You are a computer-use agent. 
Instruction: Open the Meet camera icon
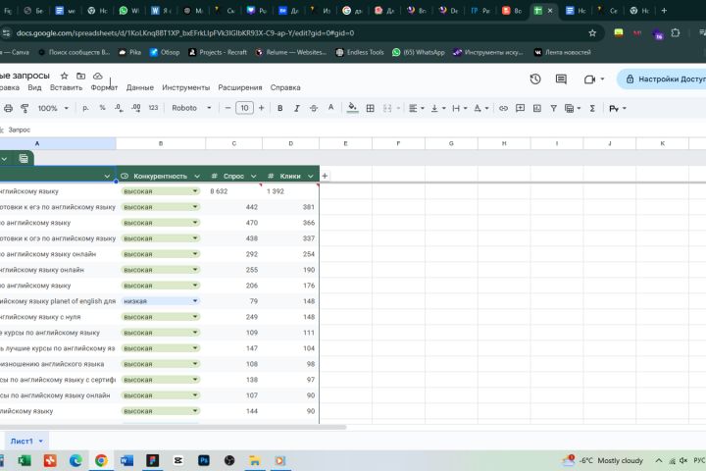pos(590,79)
